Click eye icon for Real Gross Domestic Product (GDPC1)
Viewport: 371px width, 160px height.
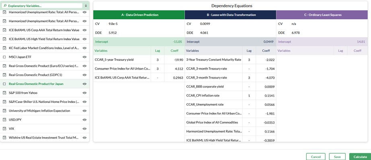(x=85, y=75)
